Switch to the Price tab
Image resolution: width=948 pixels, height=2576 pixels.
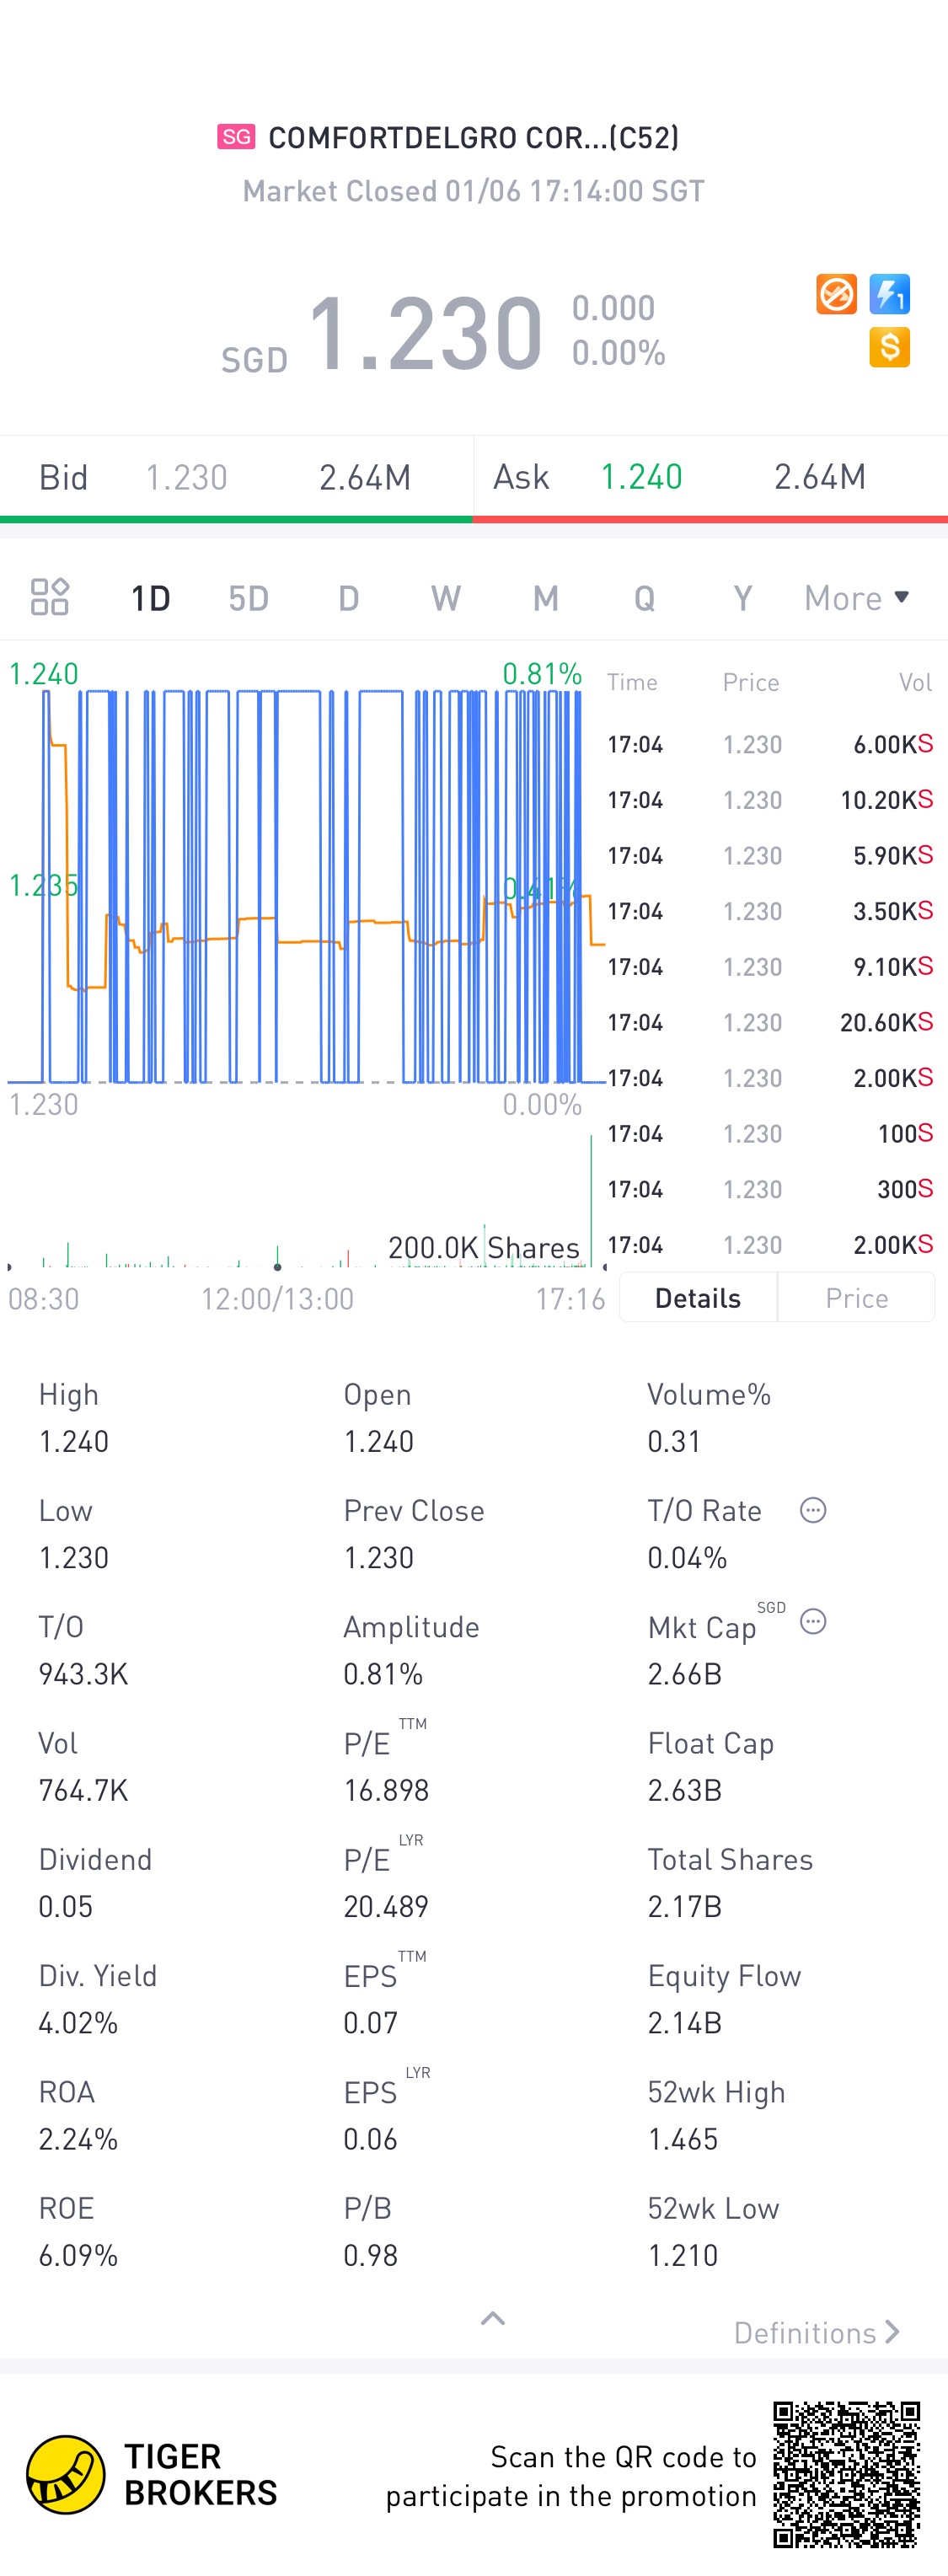coord(856,1297)
